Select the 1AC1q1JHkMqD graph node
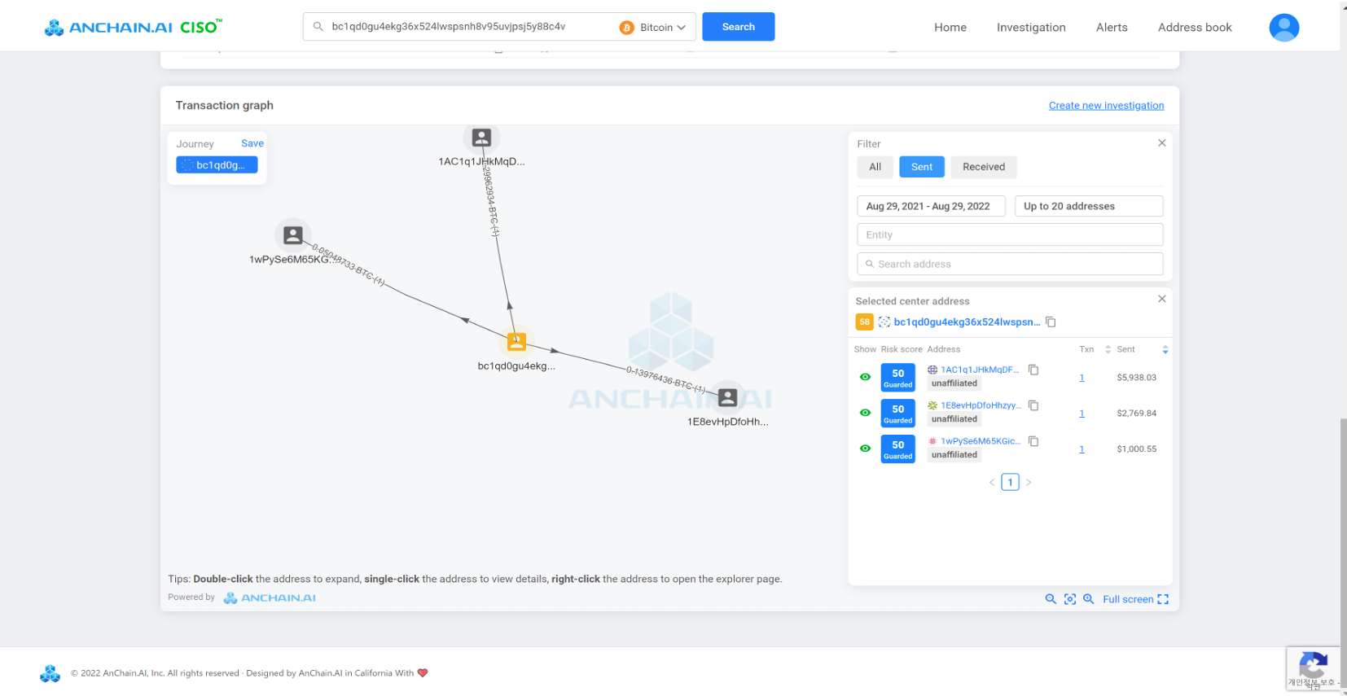 tap(481, 138)
